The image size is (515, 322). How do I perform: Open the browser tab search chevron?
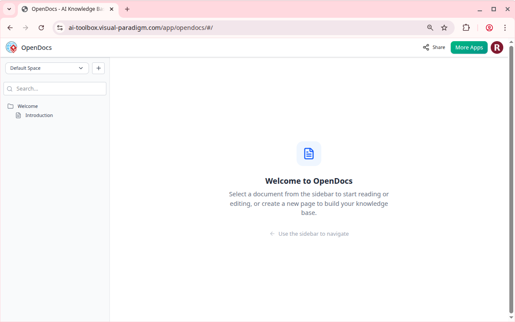tap(9, 9)
